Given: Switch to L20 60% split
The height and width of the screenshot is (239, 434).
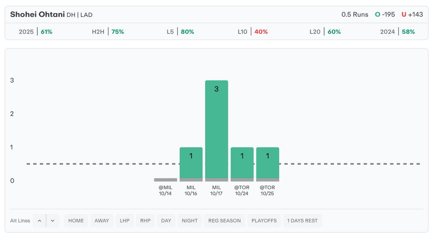Looking at the screenshot, I should click(325, 32).
